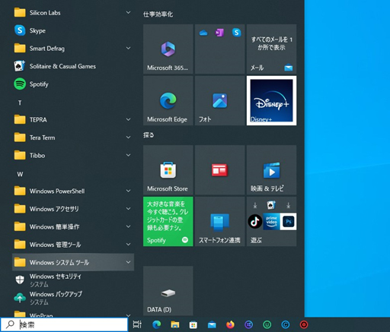Viewport: 390px width, 332px height.
Task: Launch Edge from the taskbar
Action: [156, 324]
